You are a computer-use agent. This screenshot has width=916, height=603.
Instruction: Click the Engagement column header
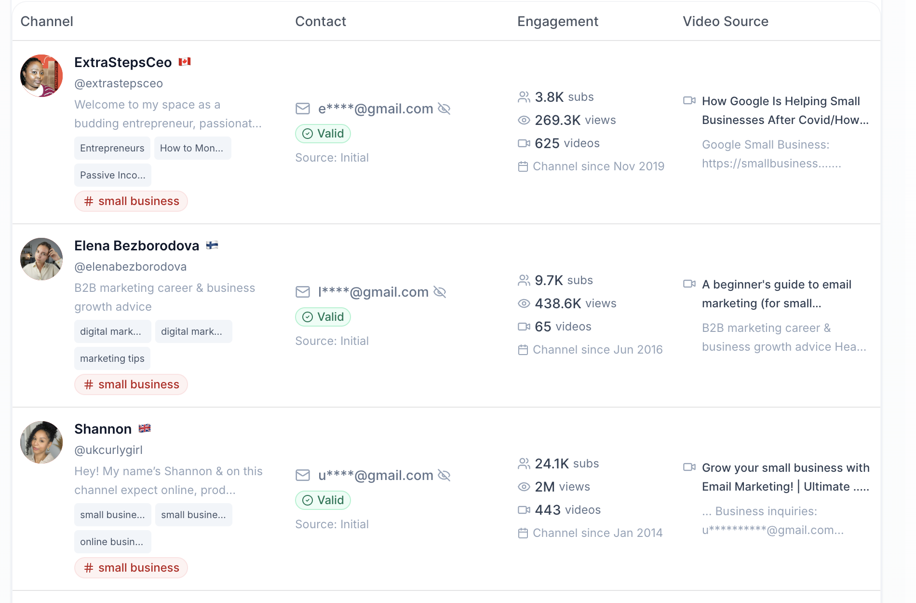tap(557, 21)
